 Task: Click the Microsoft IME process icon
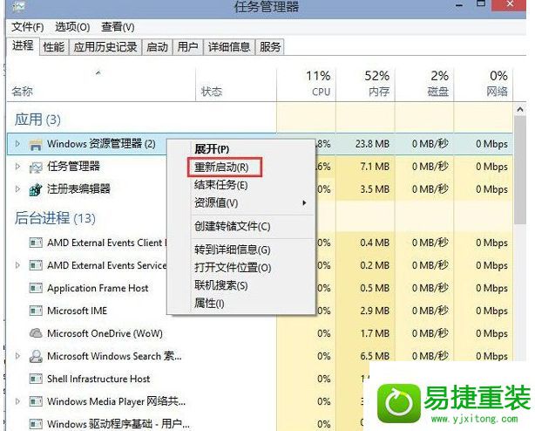[x=36, y=311]
